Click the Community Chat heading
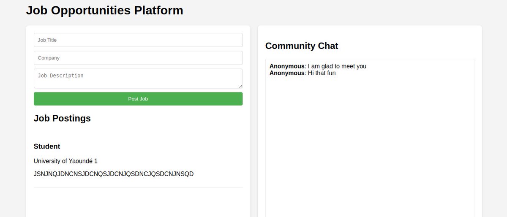This screenshot has height=217, width=507. (x=302, y=46)
